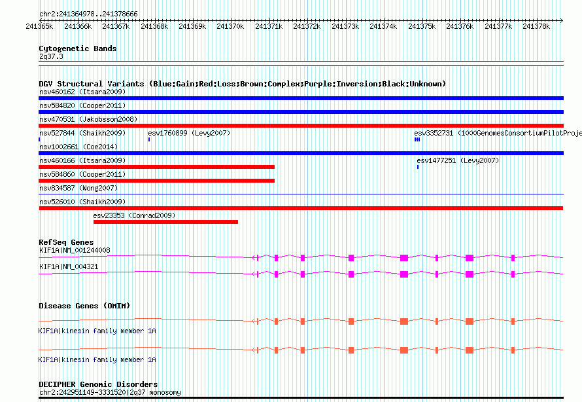Screen dimensions: 582x402
Task: Click the DGV Structural Variants track title
Action: [242, 84]
